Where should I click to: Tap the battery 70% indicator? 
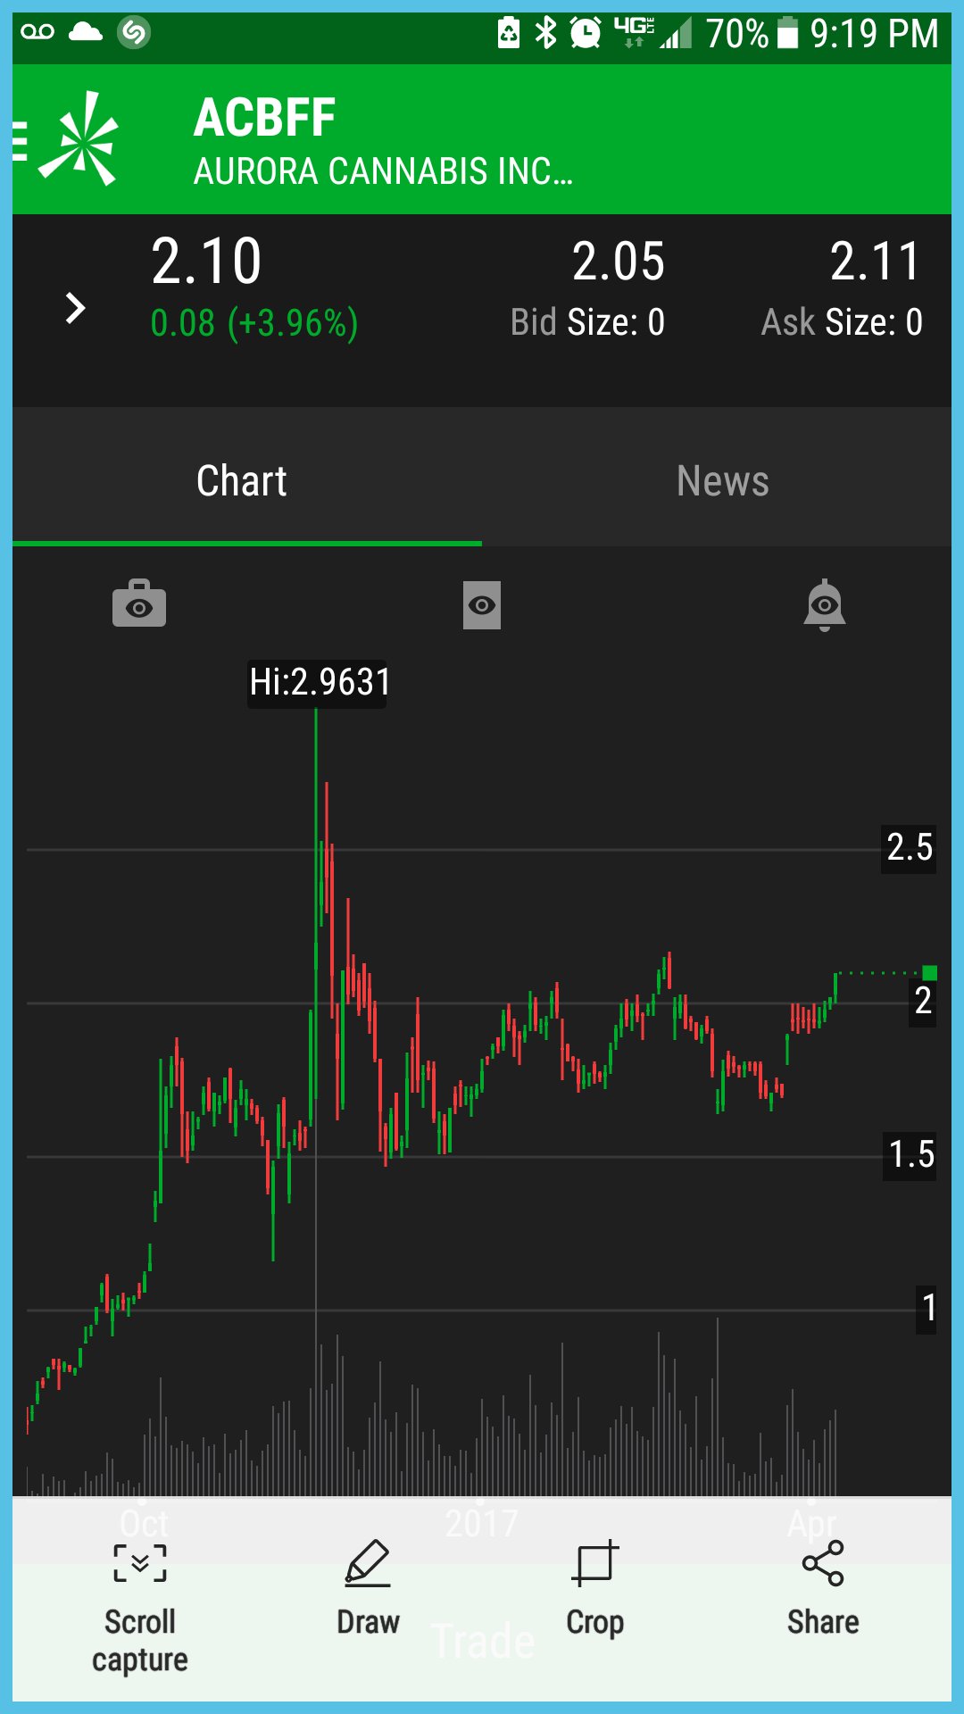[x=752, y=34]
